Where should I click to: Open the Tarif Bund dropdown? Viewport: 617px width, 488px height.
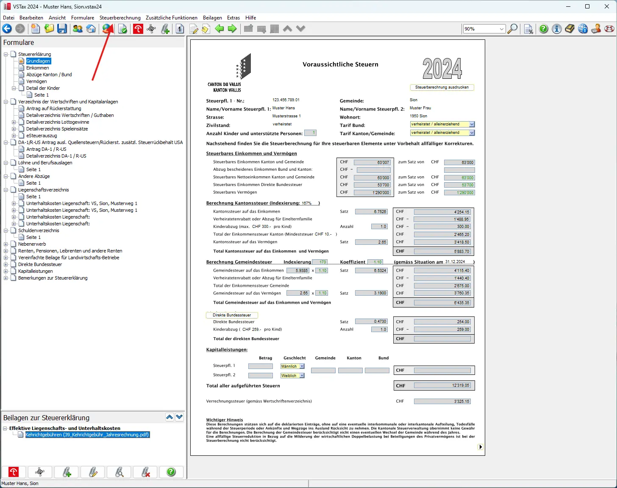pos(472,125)
